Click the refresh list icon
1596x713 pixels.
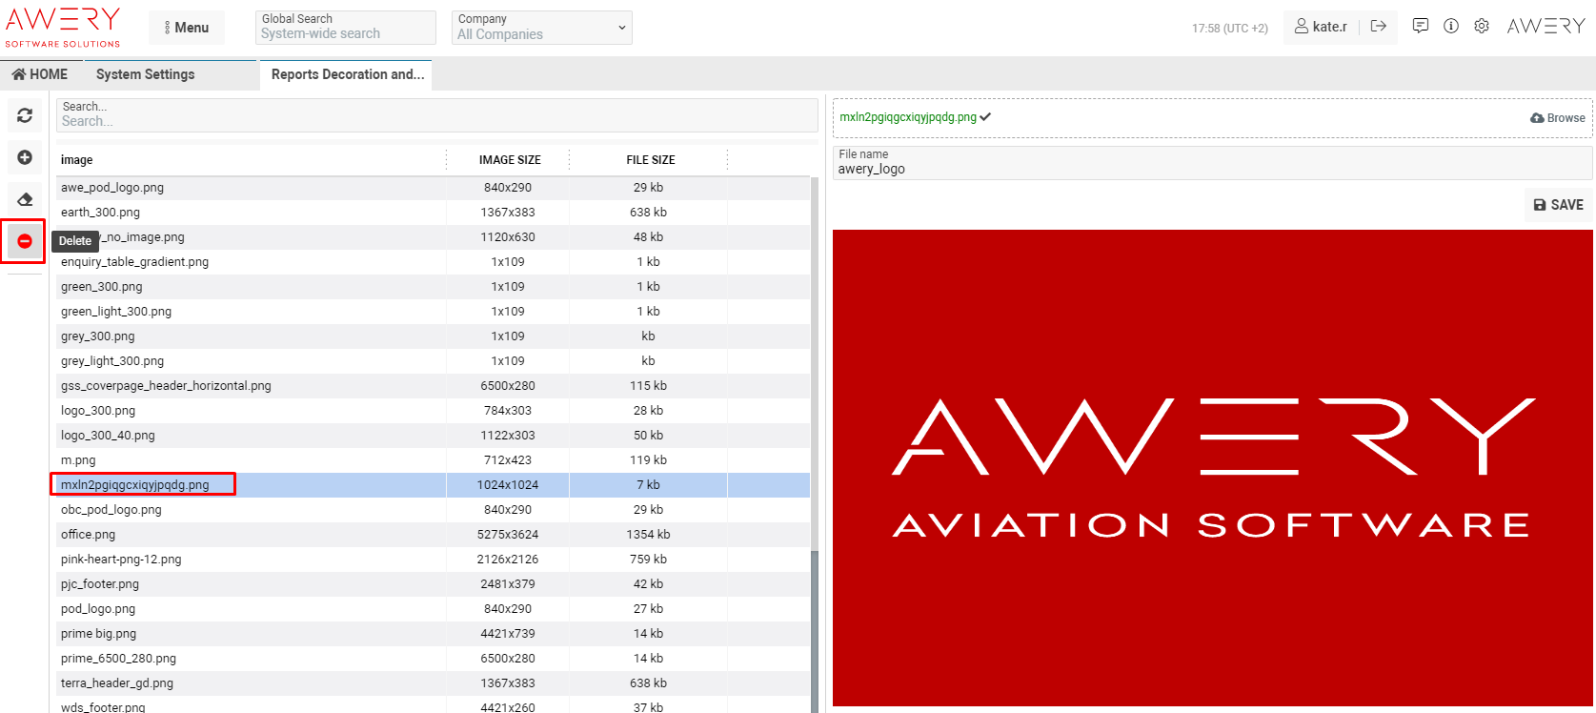tap(25, 115)
